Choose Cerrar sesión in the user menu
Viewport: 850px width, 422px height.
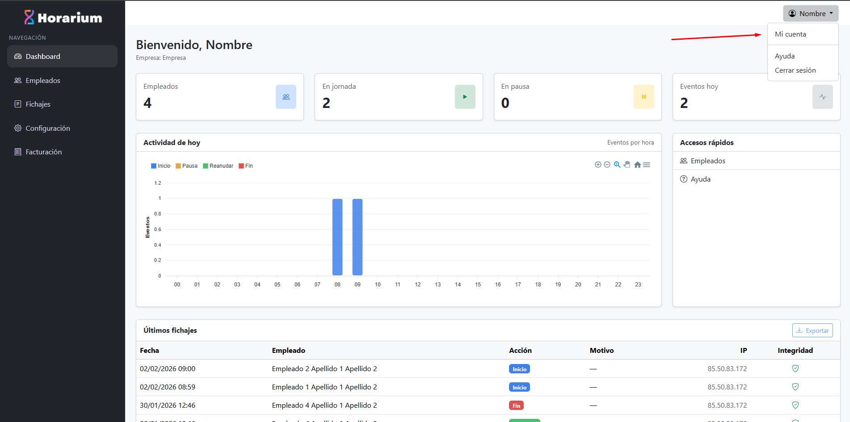795,70
